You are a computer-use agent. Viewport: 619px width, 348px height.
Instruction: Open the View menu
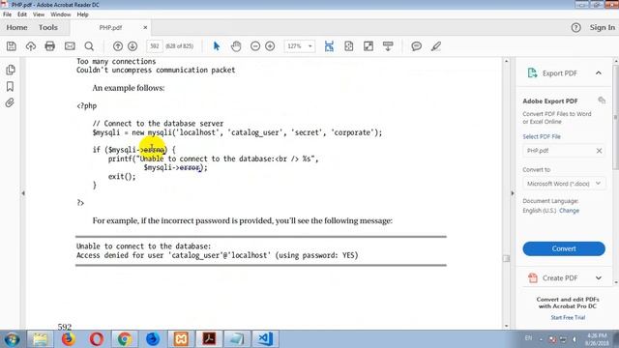point(39,14)
